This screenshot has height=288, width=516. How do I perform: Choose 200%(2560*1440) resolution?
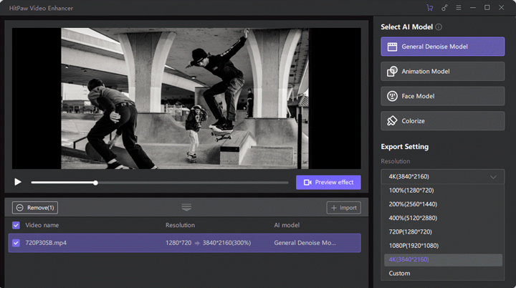[443, 204]
